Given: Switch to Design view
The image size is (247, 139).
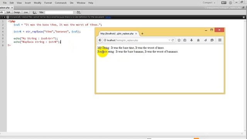Looking at the screenshot, I should [x=17, y=12].
